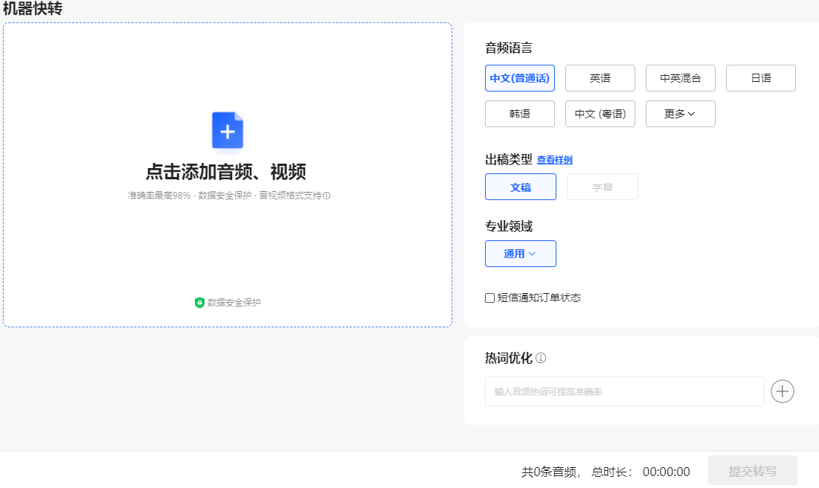
Task: Tick the 短信通知订单状态 checkbox
Action: pos(490,298)
